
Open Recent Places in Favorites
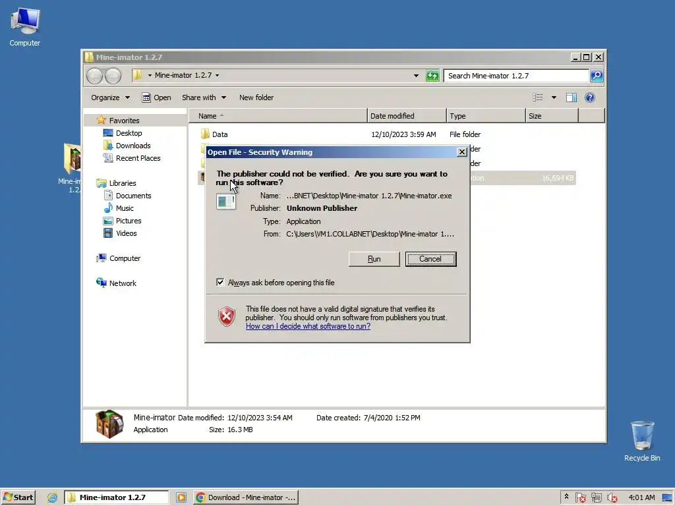point(138,158)
